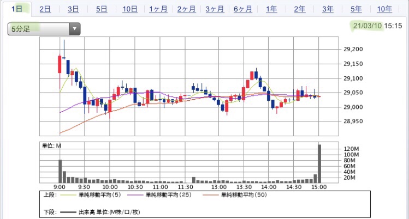Image resolution: width=409 pixels, height=219 pixels.
Task: Click the 単位: M volume unit label
Action: pos(51,145)
